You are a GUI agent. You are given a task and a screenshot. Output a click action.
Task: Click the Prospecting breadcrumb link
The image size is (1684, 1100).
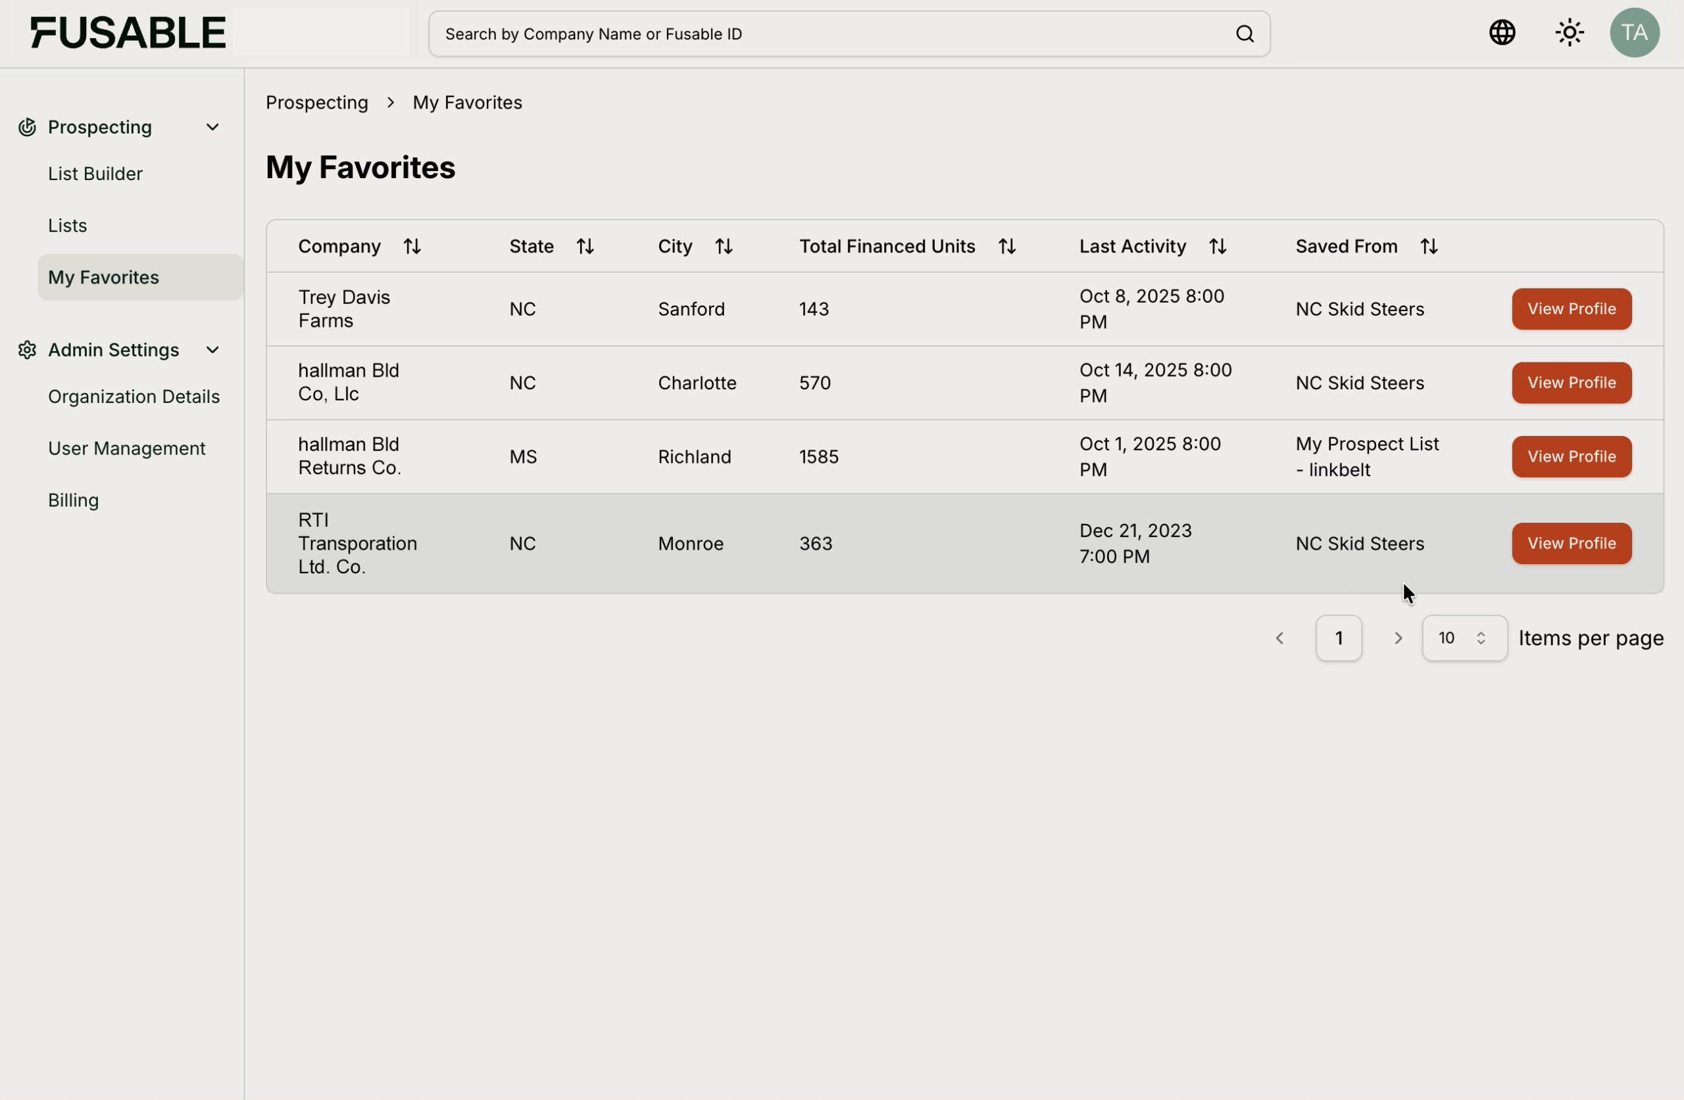317,103
